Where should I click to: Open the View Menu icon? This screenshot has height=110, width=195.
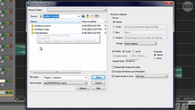[97, 16]
